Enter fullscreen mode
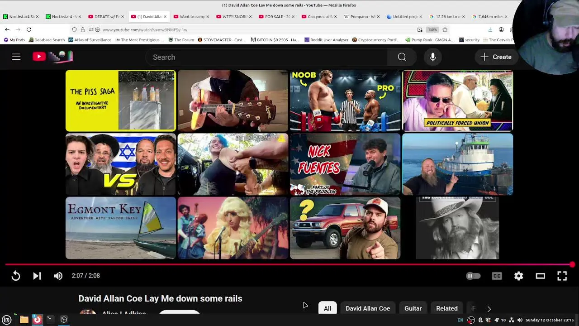The height and width of the screenshot is (326, 579). [x=562, y=276]
